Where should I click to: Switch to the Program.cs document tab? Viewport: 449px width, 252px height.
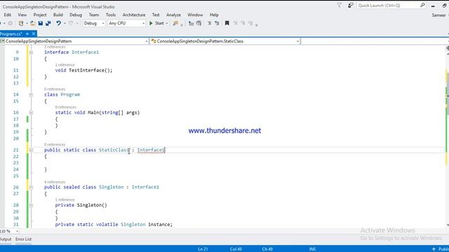tap(11, 34)
